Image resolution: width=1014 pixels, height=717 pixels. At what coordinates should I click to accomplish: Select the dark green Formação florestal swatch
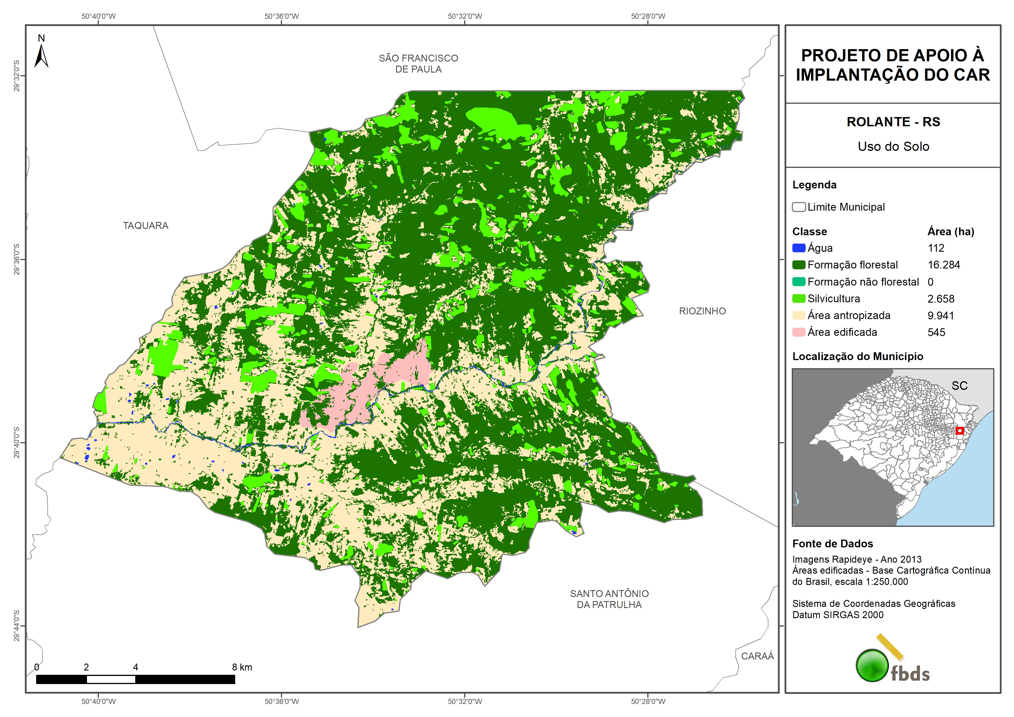pyautogui.click(x=798, y=265)
